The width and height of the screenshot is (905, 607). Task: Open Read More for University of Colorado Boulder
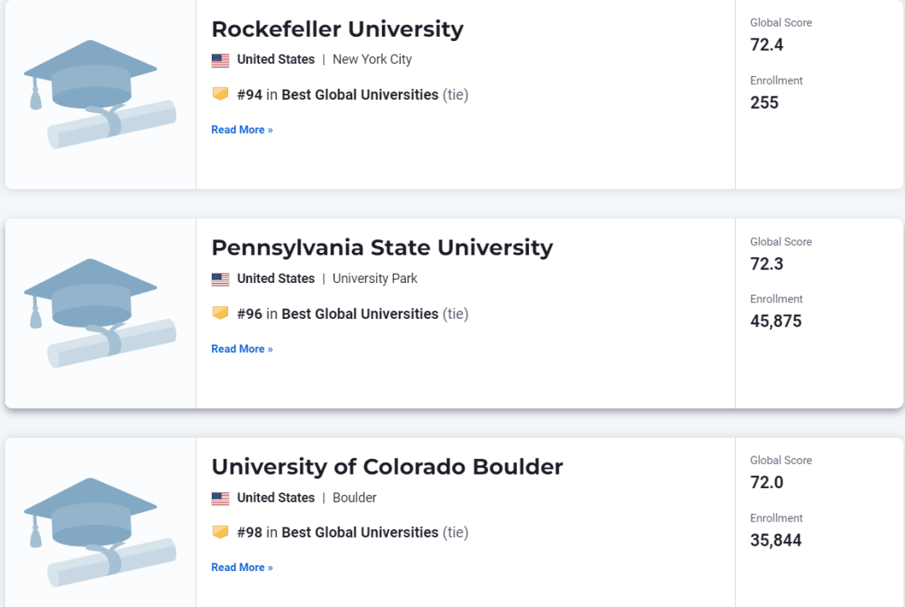click(242, 567)
